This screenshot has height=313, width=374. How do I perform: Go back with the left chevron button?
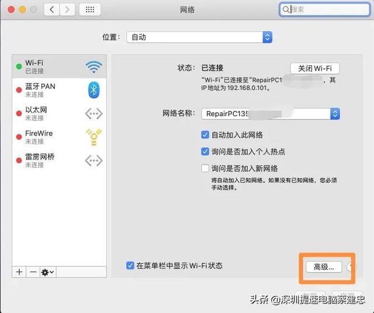click(51, 9)
